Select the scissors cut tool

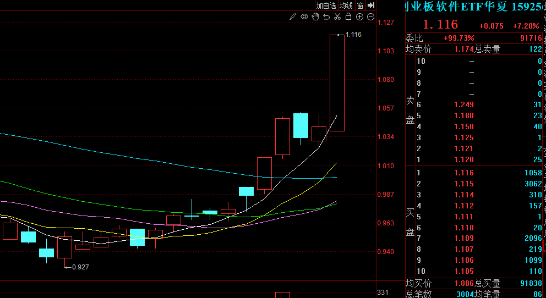[337, 17]
